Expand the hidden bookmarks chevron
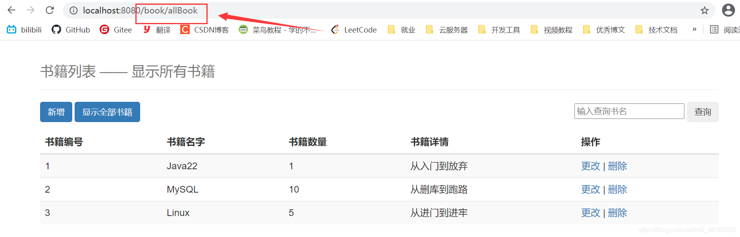 tap(694, 29)
